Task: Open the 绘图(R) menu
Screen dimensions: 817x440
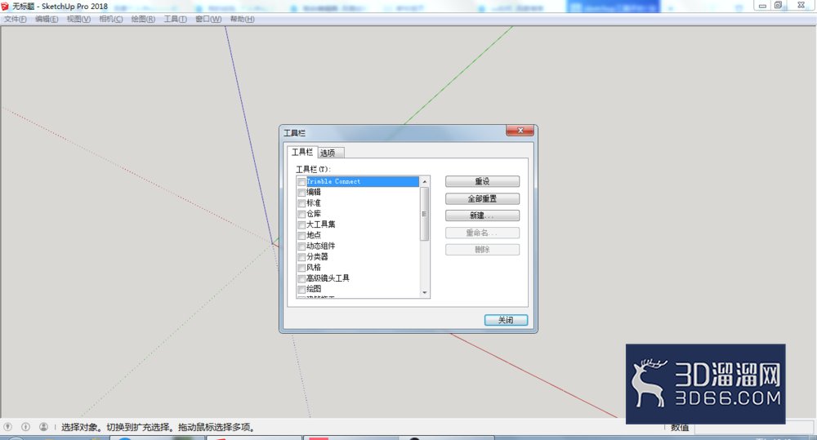Action: (x=143, y=19)
